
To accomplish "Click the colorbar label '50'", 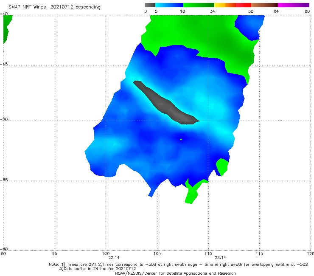I will (251, 11).
